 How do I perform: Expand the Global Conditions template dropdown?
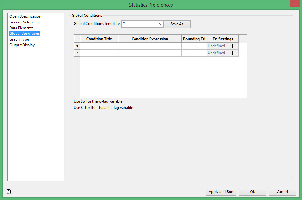160,24
